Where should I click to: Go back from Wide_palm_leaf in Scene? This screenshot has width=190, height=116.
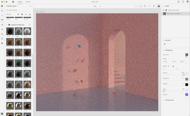(164, 10)
